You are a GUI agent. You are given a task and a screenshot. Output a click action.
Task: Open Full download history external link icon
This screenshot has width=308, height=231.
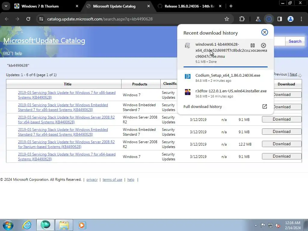[x=265, y=106]
